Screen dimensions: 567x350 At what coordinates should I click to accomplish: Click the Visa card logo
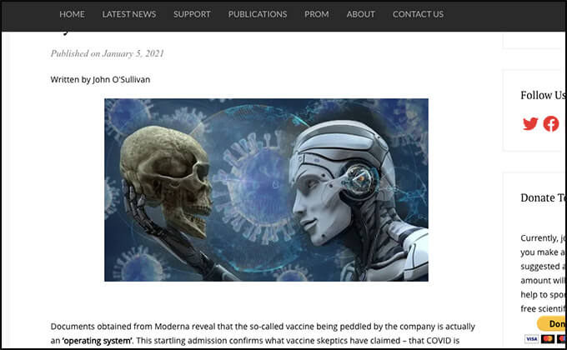(532, 339)
